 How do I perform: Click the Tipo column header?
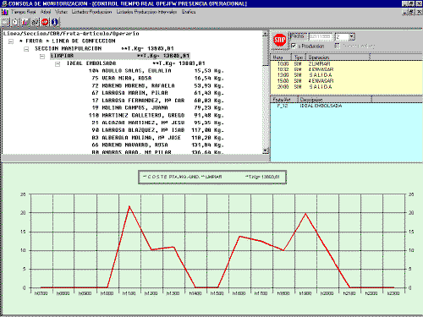pyautogui.click(x=299, y=57)
